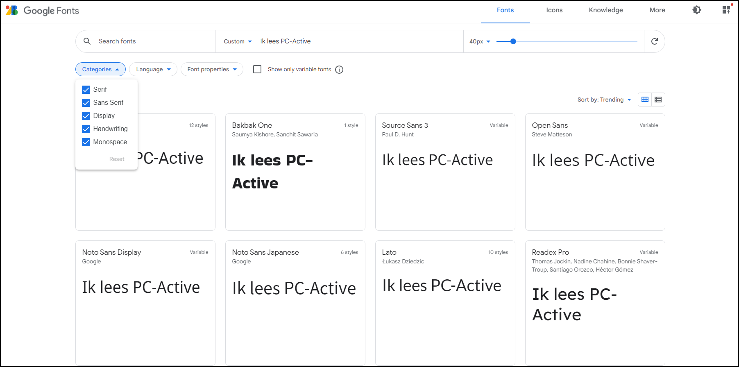Open the Bakbak One font card
739x367 pixels.
click(x=295, y=172)
